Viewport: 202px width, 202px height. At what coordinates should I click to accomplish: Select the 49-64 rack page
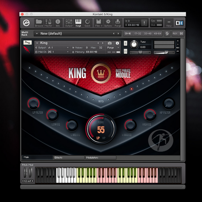(157, 34)
